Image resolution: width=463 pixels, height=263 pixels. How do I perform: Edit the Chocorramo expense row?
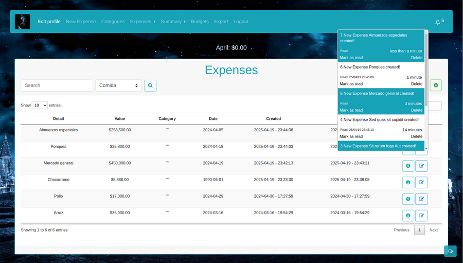tap(421, 183)
